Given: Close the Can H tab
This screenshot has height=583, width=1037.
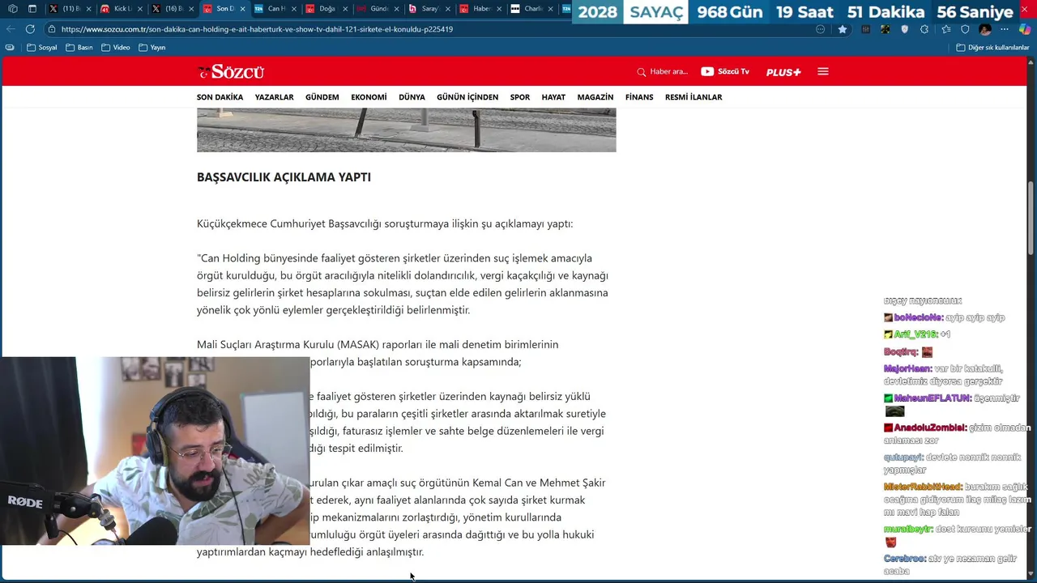Looking at the screenshot, I should 293,9.
